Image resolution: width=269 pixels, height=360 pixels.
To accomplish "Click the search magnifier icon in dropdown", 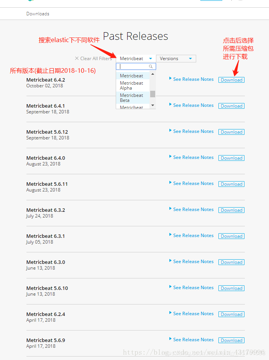I will coord(151,66).
